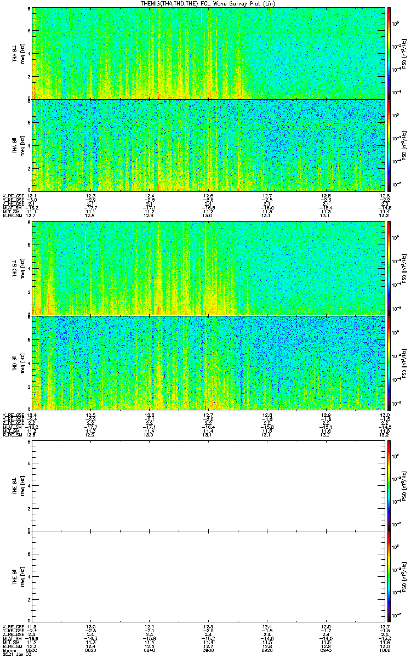411x658 pixels.
Task: Click the empty THE B-perpendicular plot panel
Action: (208, 486)
